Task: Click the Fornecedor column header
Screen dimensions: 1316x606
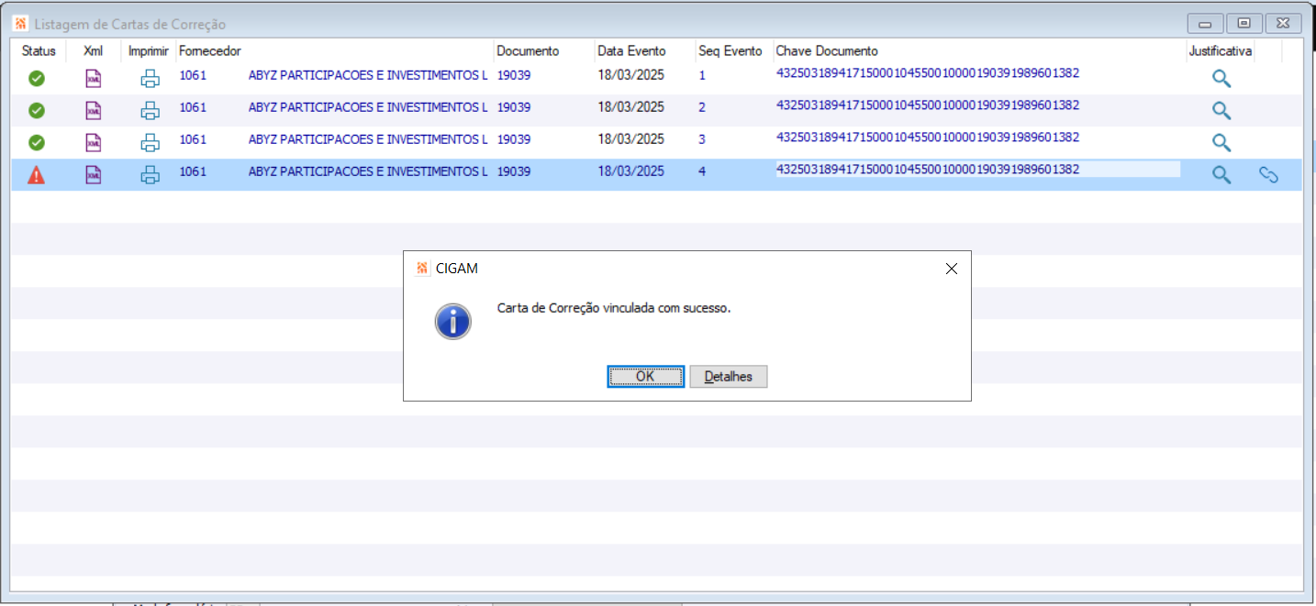Action: pyautogui.click(x=210, y=51)
